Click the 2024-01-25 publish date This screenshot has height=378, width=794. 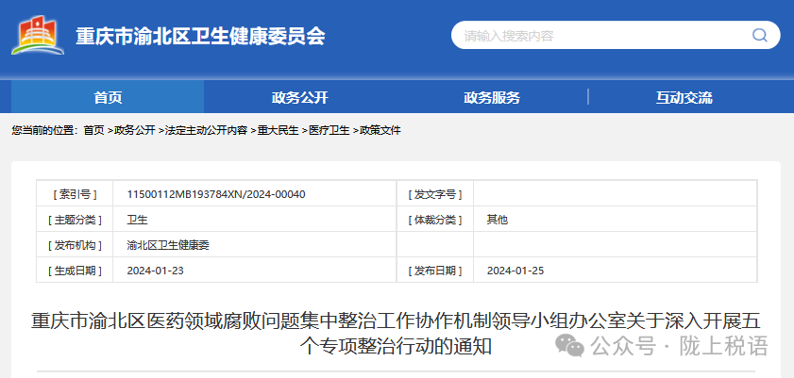[x=515, y=271]
